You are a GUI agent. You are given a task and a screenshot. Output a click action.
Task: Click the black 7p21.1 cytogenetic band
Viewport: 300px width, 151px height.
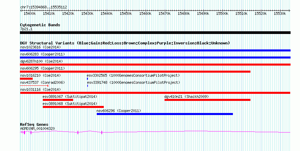click(x=155, y=33)
